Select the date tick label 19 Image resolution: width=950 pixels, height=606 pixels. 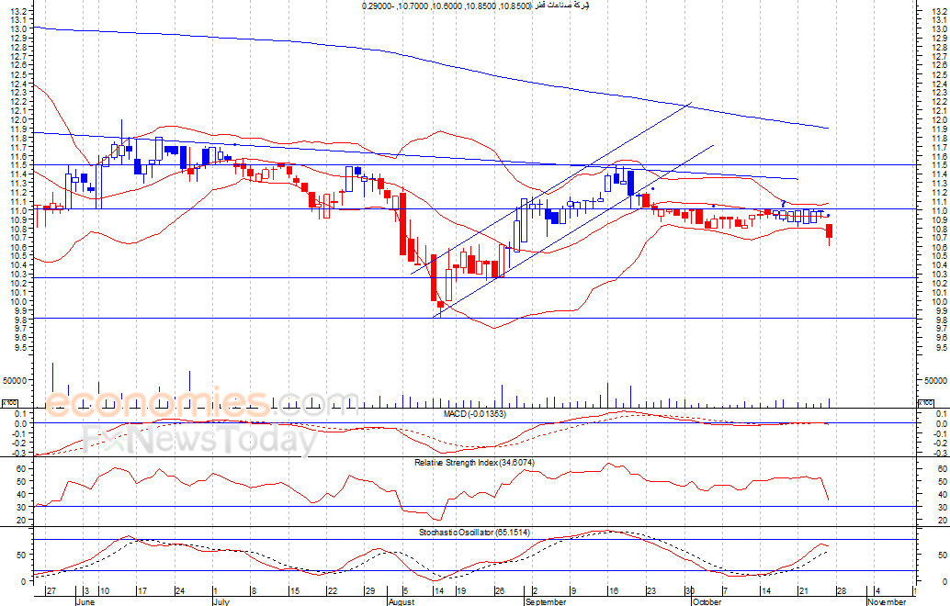460,591
